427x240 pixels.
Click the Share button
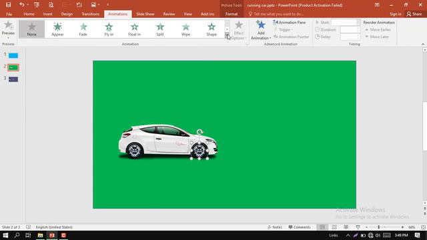coord(414,14)
